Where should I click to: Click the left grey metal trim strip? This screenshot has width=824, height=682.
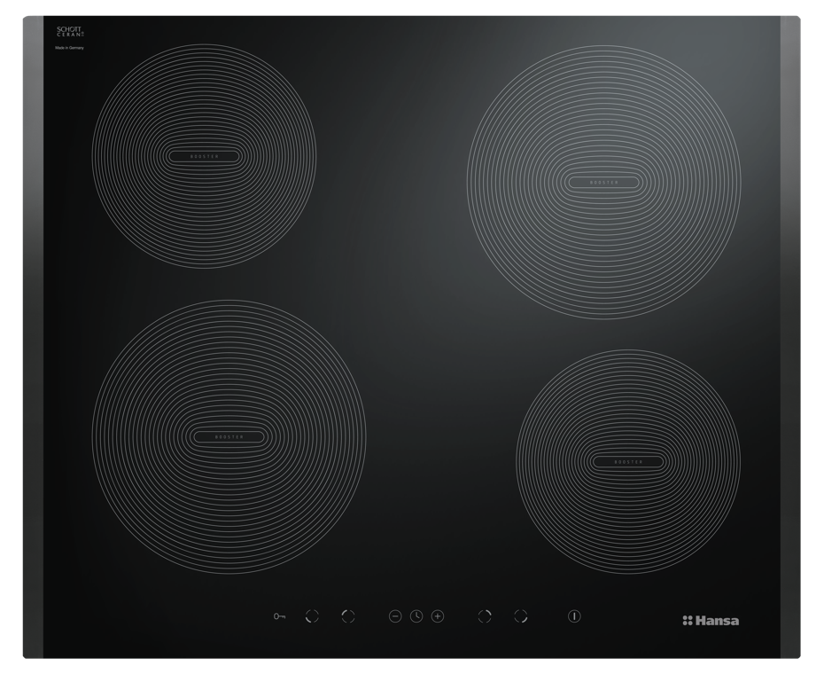pos(33,337)
